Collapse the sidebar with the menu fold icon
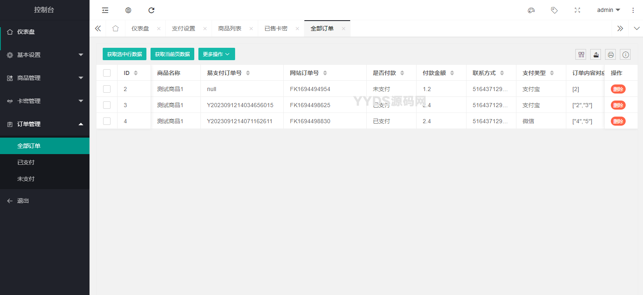The width and height of the screenshot is (643, 295). tap(105, 10)
